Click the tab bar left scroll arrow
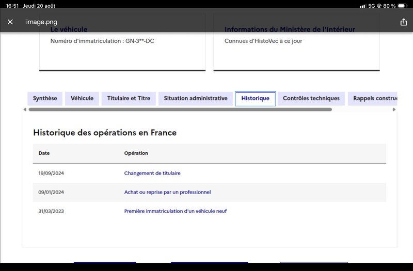The height and width of the screenshot is (271, 413). pyautogui.click(x=25, y=109)
